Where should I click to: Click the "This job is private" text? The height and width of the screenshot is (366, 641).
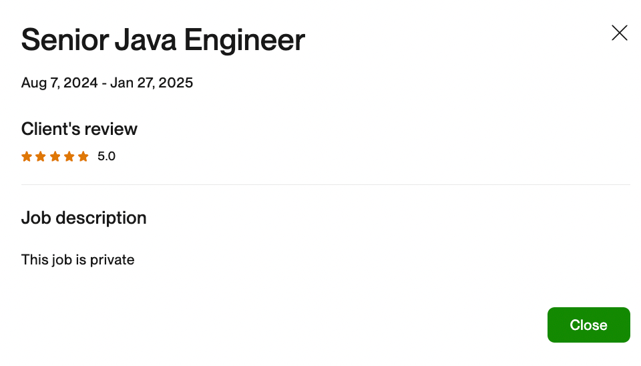point(78,260)
